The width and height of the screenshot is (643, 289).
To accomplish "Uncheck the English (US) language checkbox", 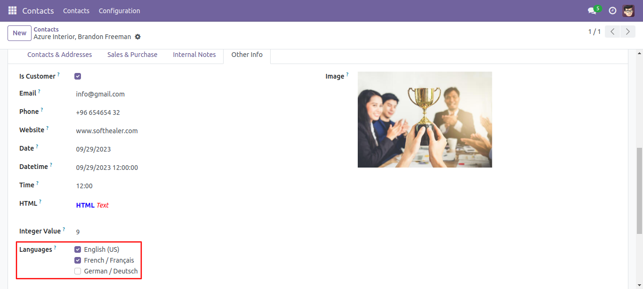I will pos(78,249).
